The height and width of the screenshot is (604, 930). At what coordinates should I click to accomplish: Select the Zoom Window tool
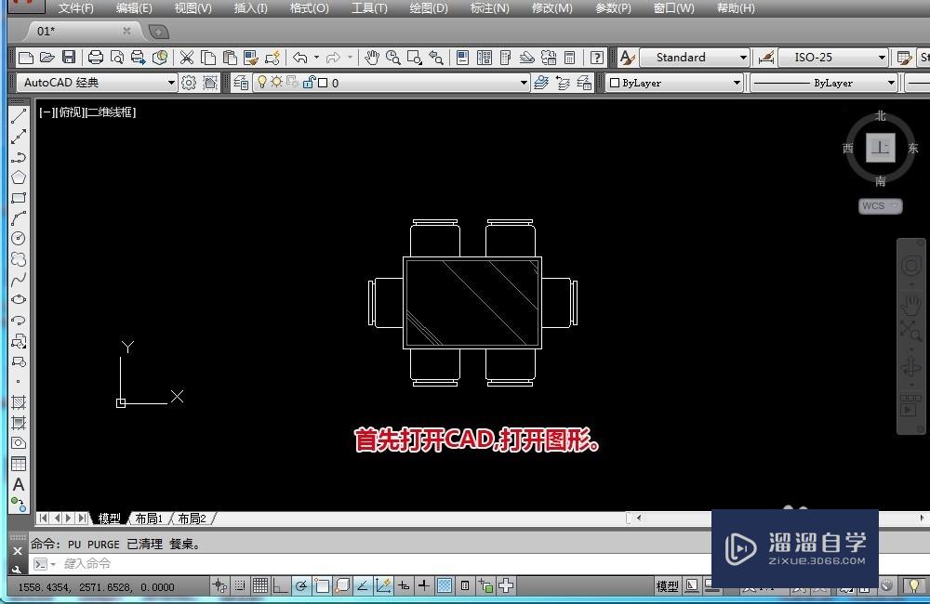point(415,58)
